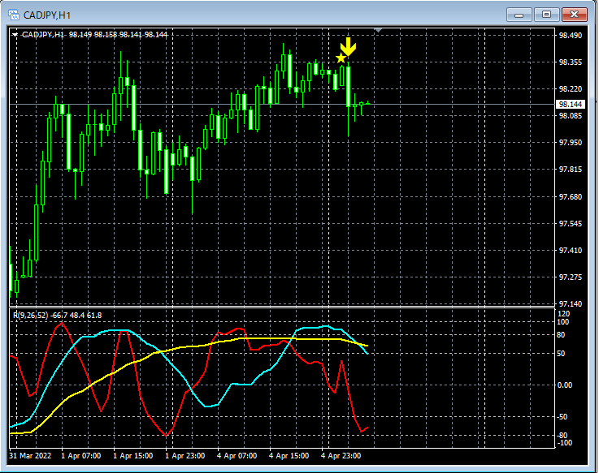
Task: Expand the small arrow beside CADJPY,H1 chart label
Action: click(15, 35)
